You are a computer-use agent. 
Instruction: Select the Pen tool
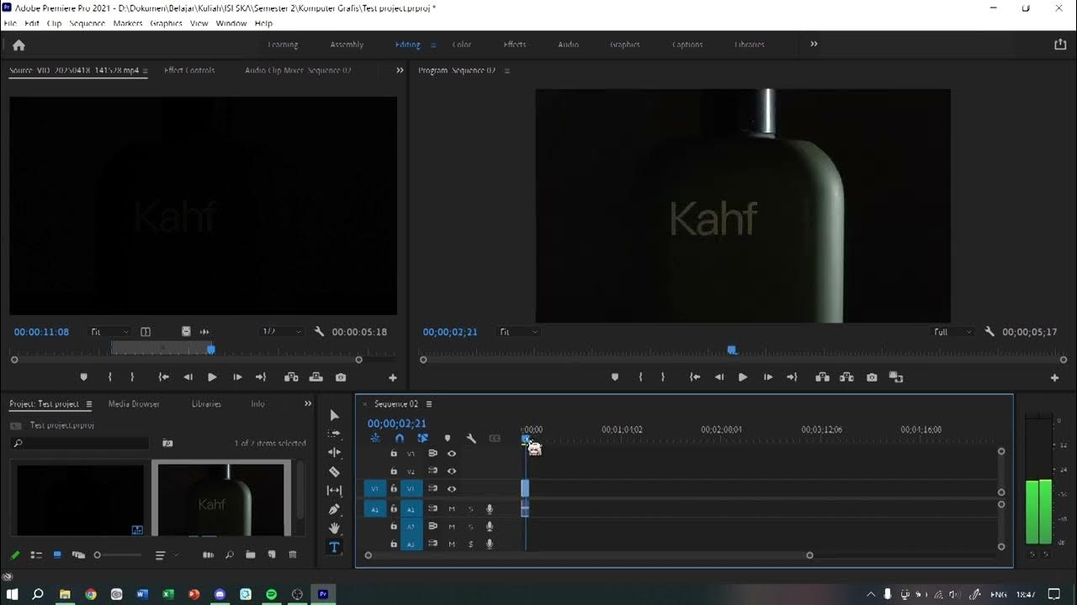(x=334, y=509)
